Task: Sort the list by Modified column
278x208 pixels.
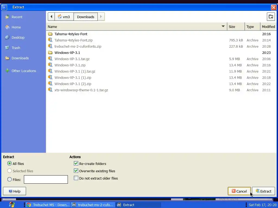Action: coord(268,27)
